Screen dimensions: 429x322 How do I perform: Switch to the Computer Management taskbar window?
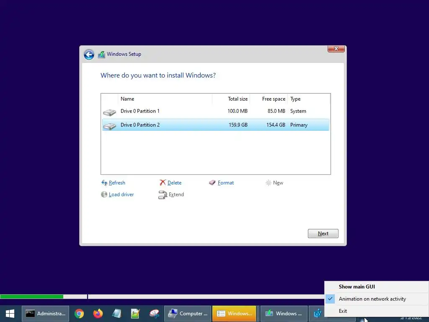[x=188, y=314]
